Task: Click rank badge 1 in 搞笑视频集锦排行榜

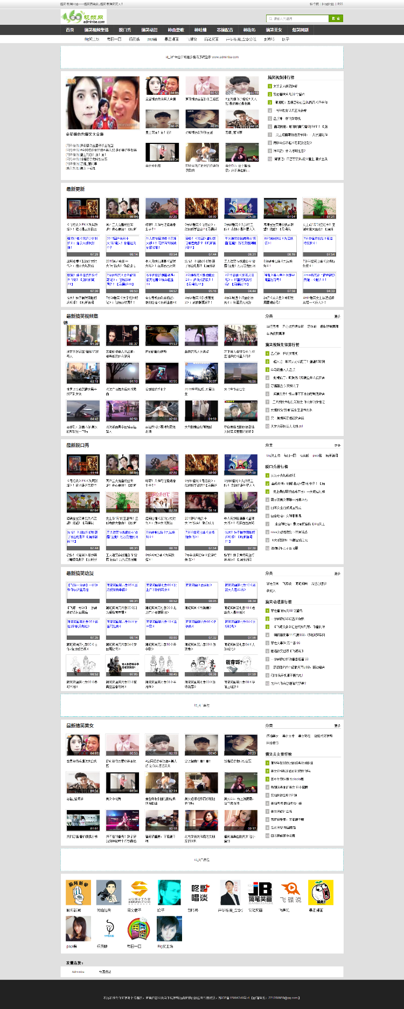Action: [x=267, y=354]
